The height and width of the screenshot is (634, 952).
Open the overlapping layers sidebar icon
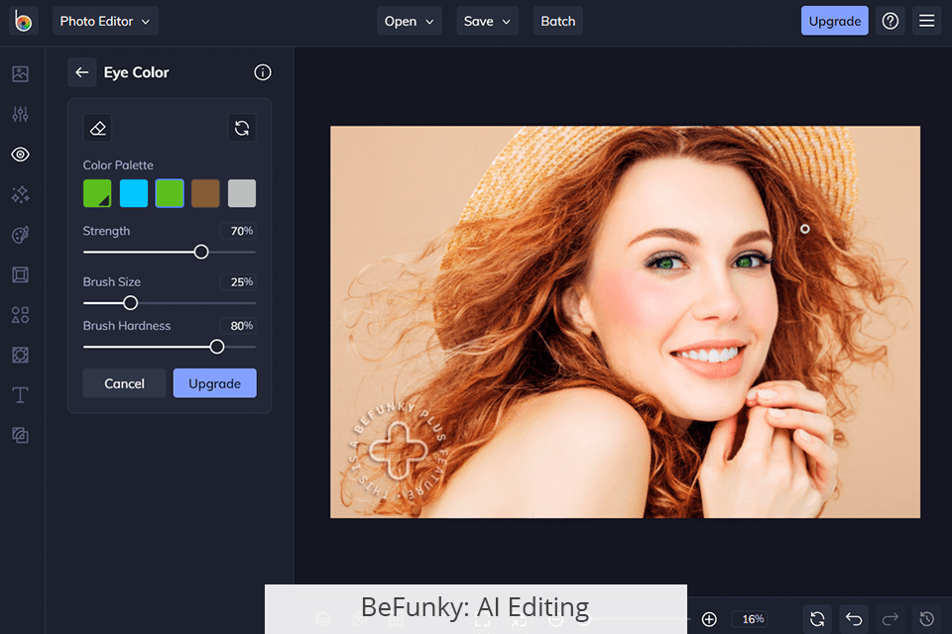click(20, 435)
